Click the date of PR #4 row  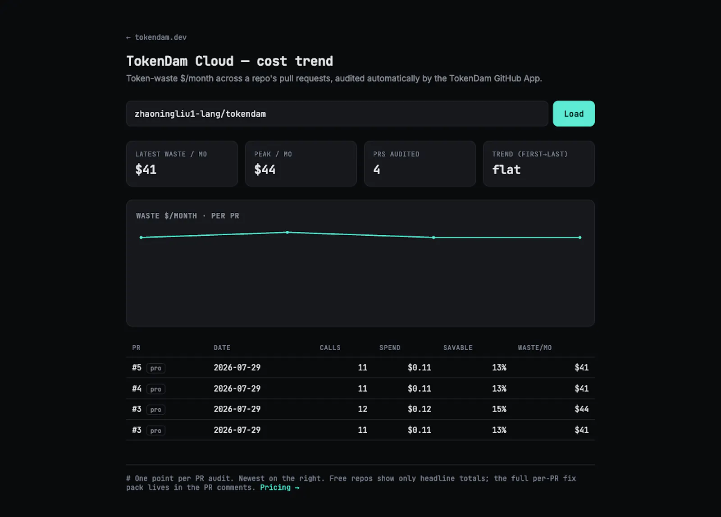(x=237, y=389)
